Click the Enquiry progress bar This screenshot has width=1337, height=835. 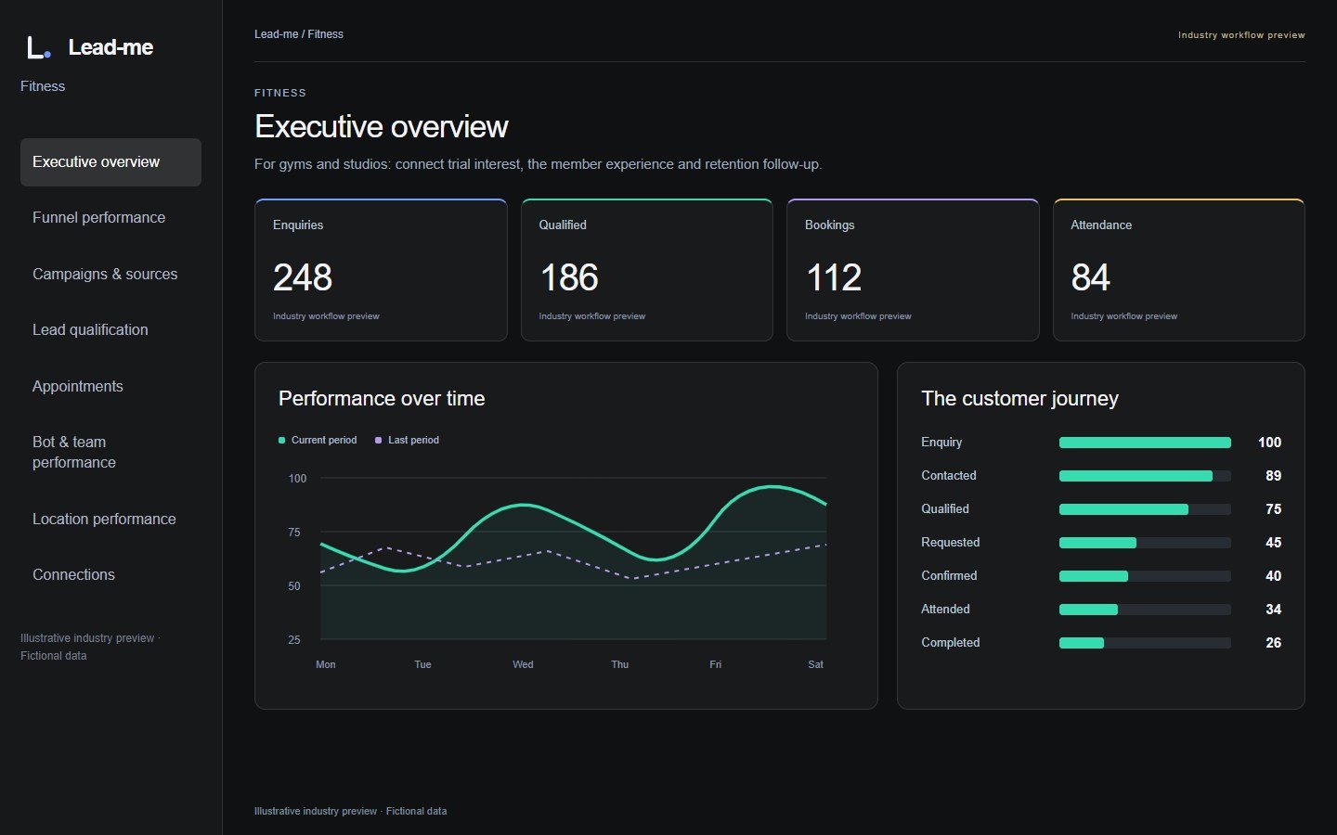1145,443
